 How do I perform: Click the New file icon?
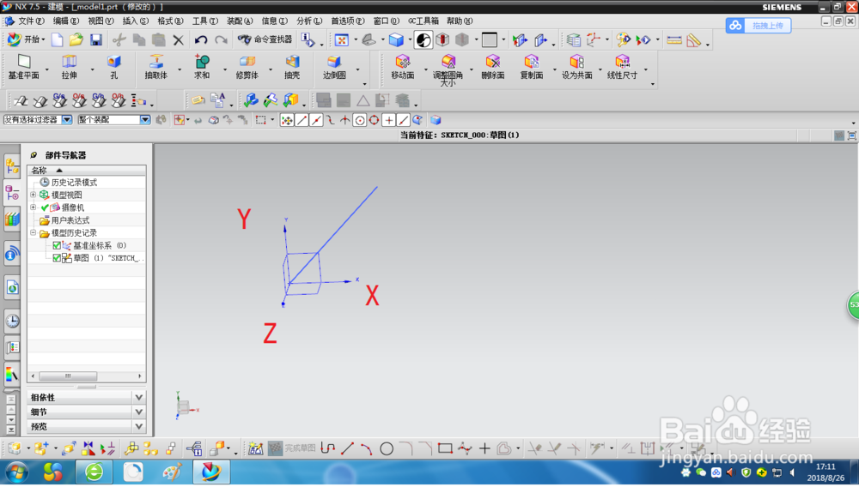click(58, 40)
